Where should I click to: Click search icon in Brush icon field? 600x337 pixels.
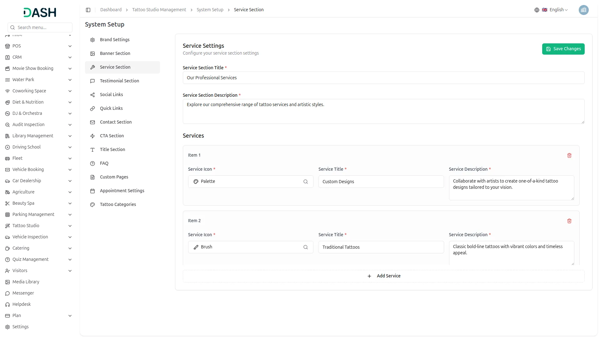click(305, 247)
